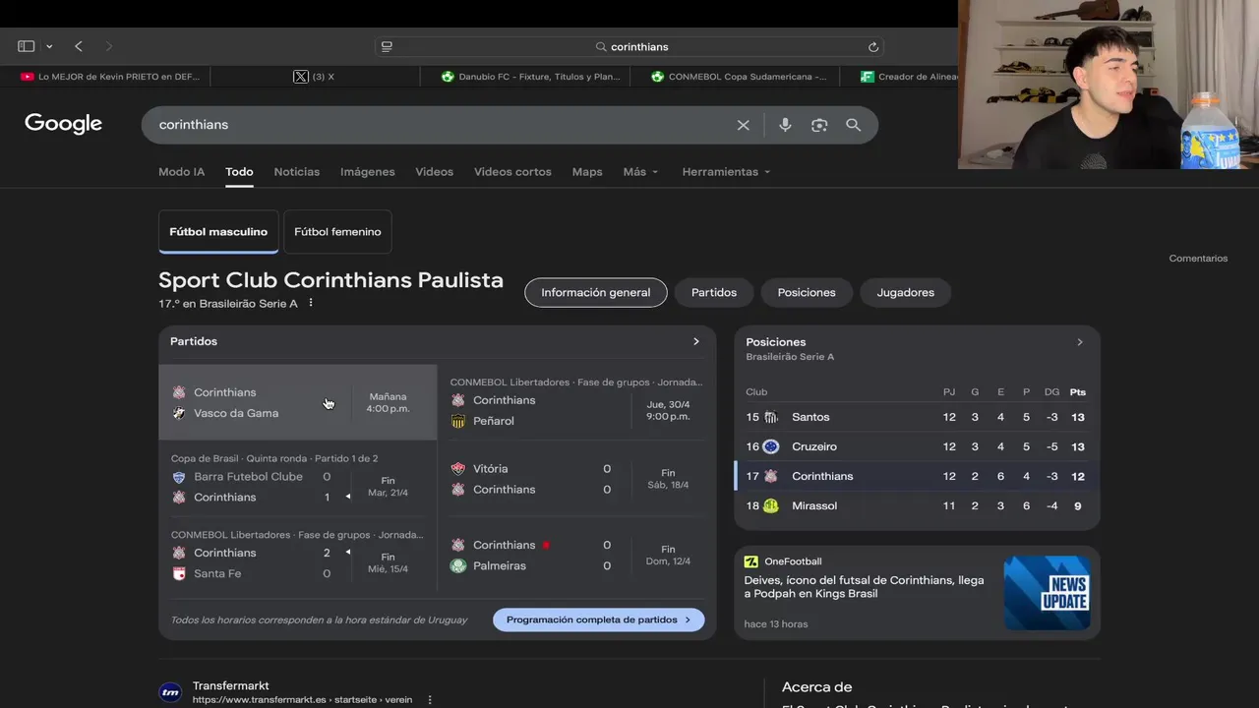1259x708 pixels.
Task: Open Google Lens image search icon
Action: (x=819, y=125)
